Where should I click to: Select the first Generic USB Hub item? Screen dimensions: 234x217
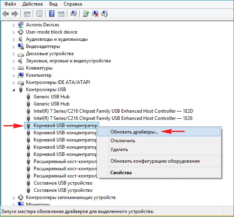52,97
